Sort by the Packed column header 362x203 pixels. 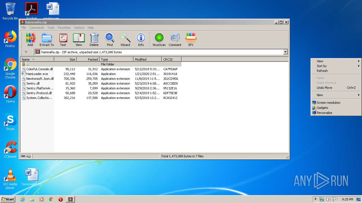coord(88,59)
